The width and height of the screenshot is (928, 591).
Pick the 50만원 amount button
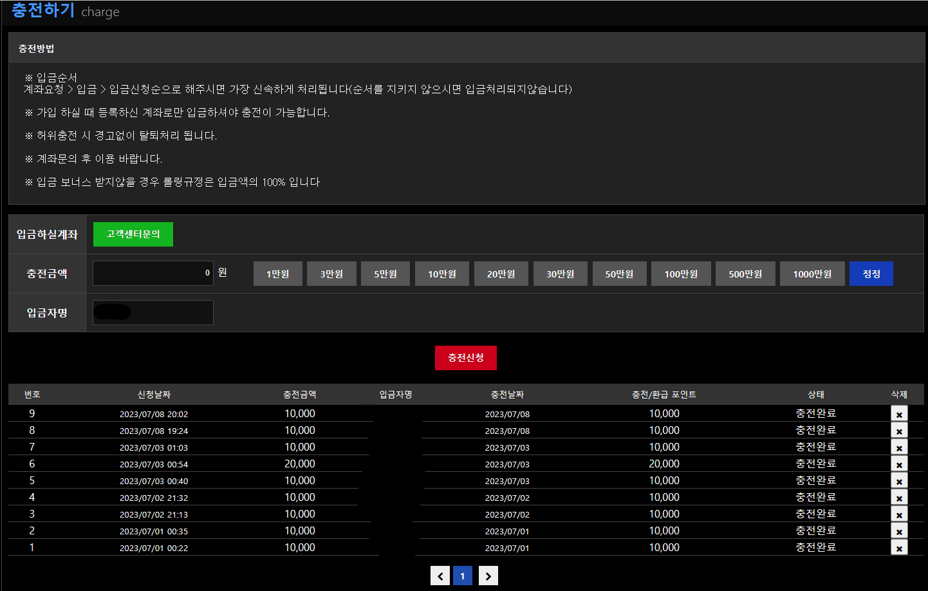pyautogui.click(x=619, y=274)
